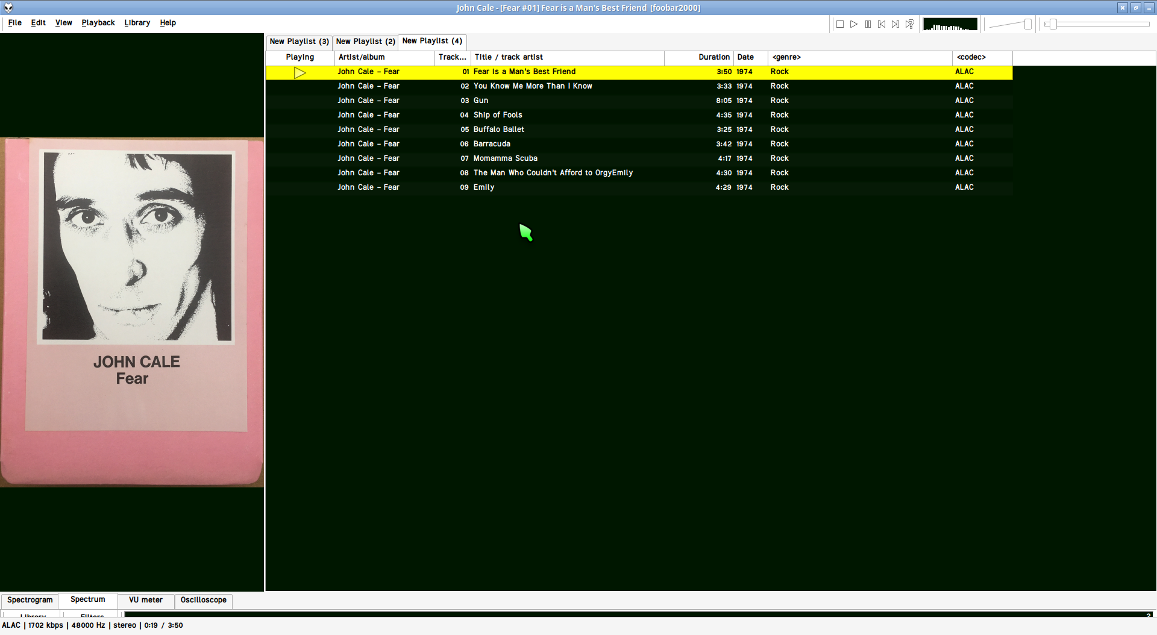Click the Track number column header
The image size is (1157, 635).
(x=453, y=57)
